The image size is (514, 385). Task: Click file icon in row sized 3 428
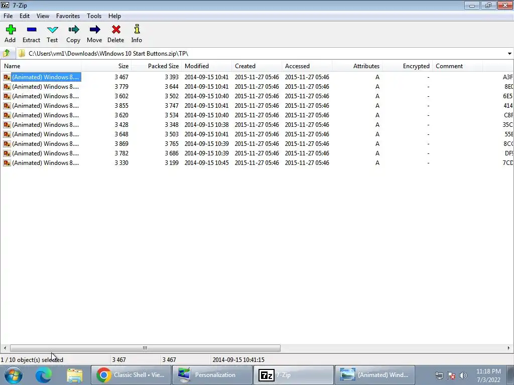pyautogui.click(x=7, y=125)
